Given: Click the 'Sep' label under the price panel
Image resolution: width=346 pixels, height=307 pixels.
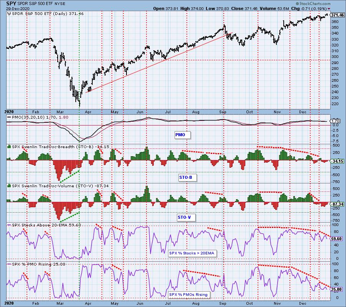Looking at the screenshot, I should [x=223, y=112].
